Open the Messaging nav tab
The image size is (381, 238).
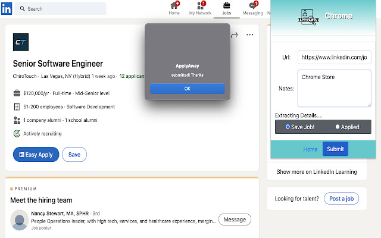(252, 8)
